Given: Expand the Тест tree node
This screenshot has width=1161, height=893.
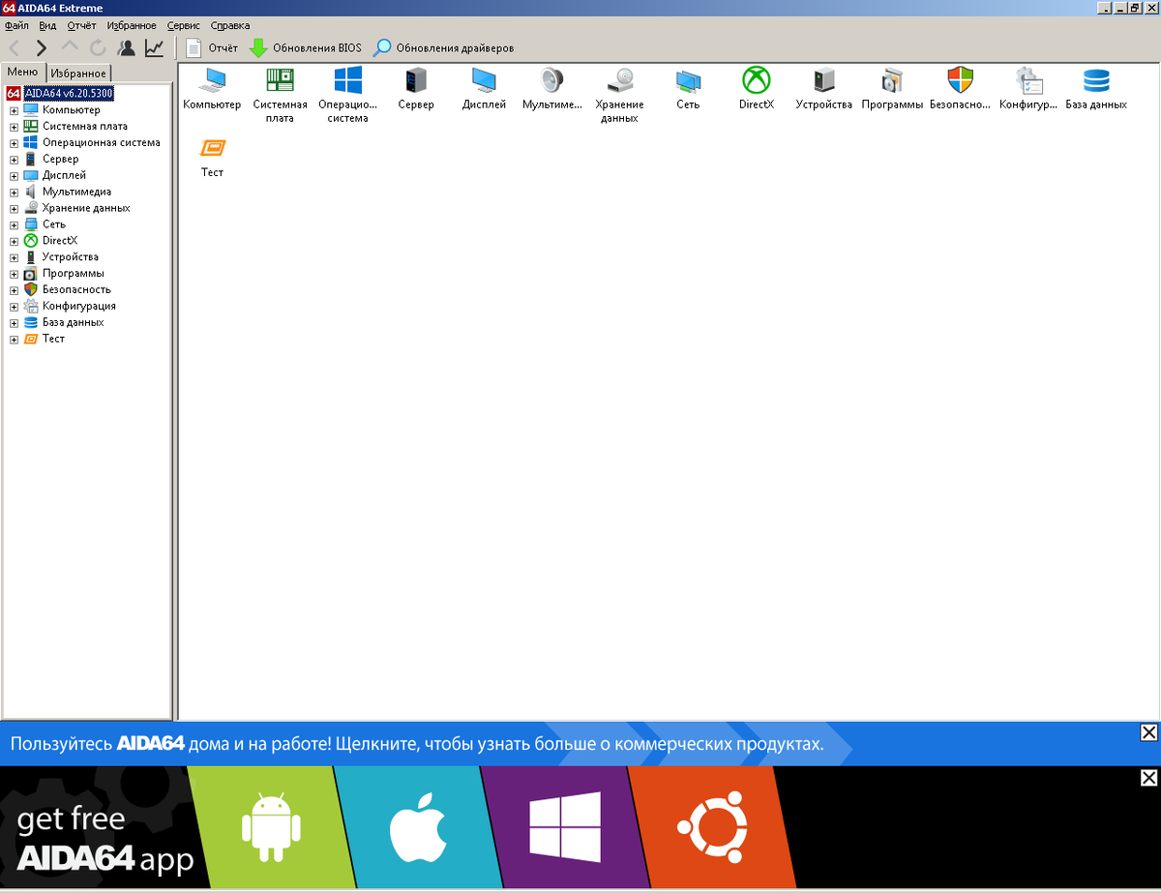Looking at the screenshot, I should pos(14,340).
